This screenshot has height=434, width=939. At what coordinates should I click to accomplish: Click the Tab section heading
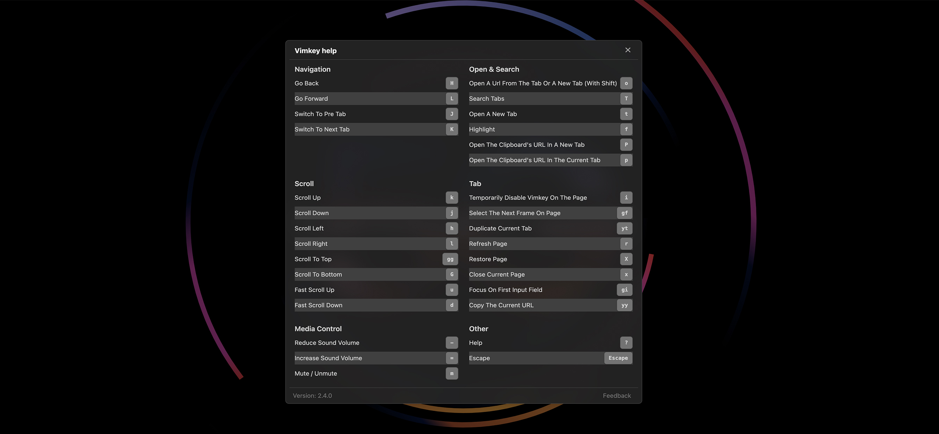(x=475, y=183)
